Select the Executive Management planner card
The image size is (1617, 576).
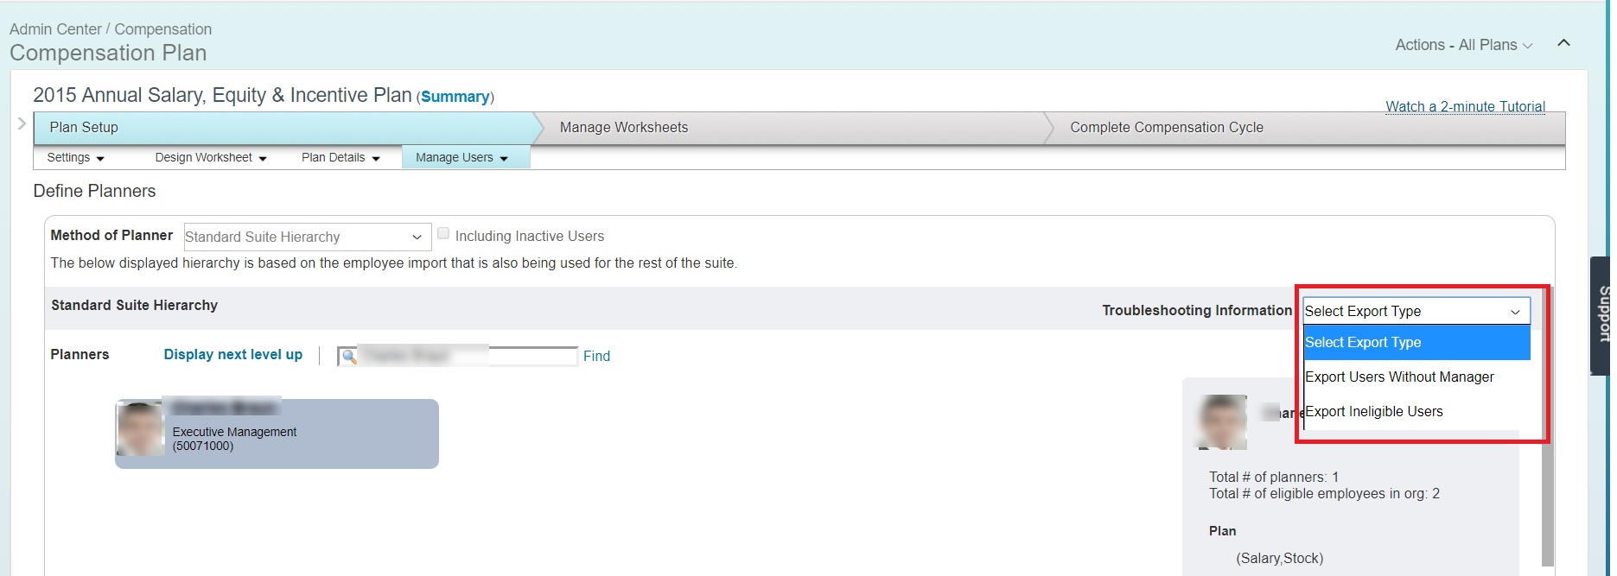click(x=277, y=434)
